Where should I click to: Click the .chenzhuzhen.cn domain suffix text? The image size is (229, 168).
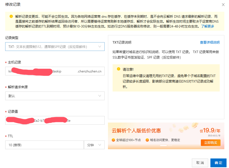pos(89,71)
